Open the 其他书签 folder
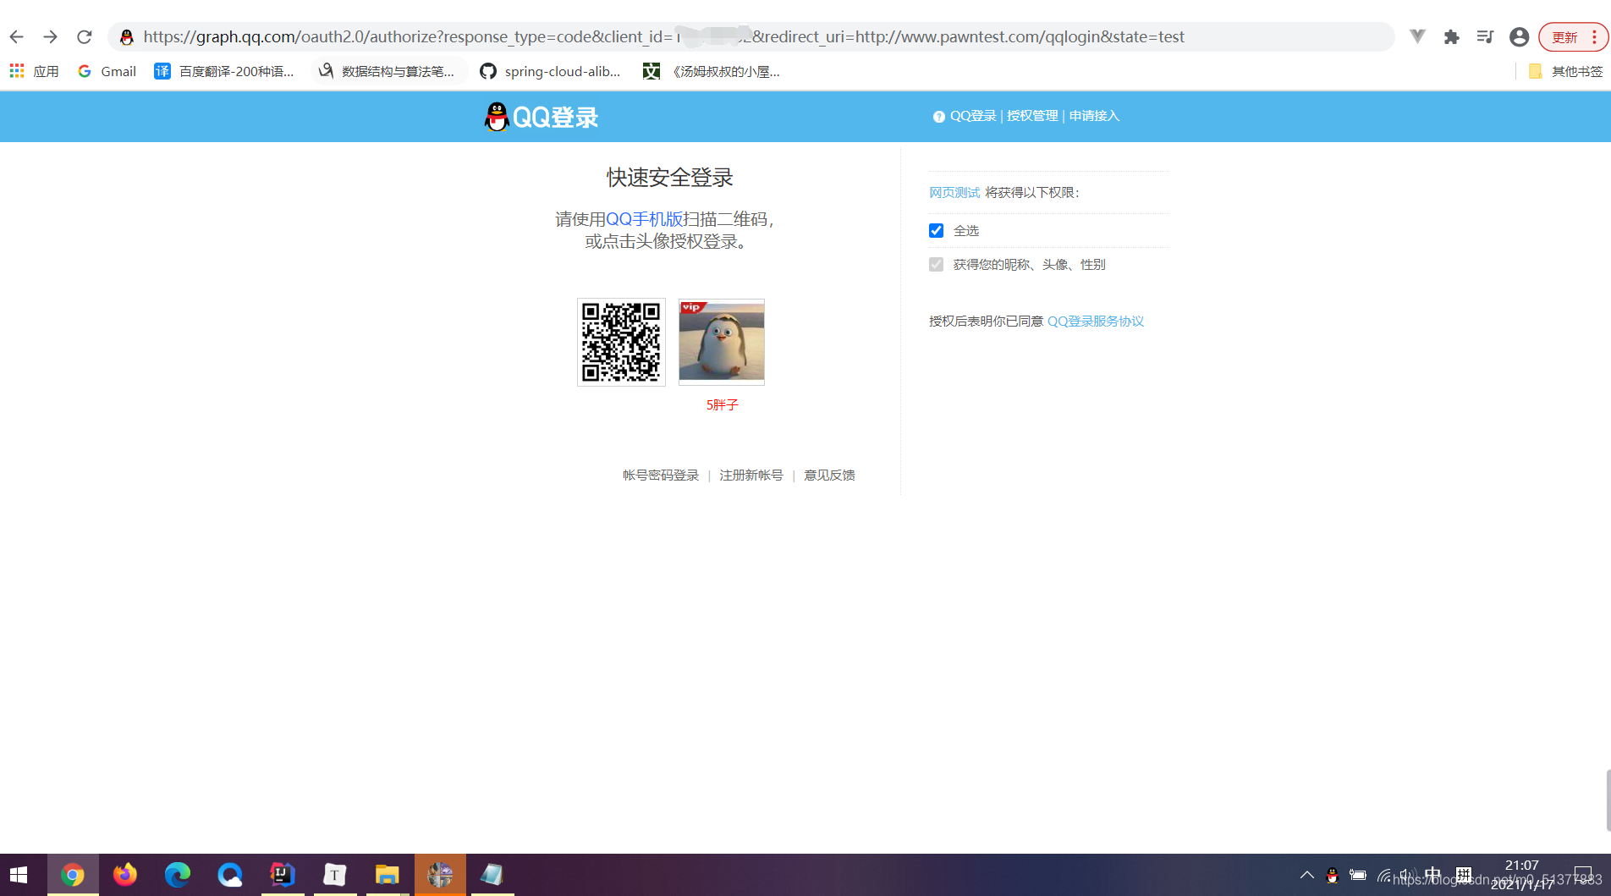The height and width of the screenshot is (896, 1611). click(x=1565, y=71)
